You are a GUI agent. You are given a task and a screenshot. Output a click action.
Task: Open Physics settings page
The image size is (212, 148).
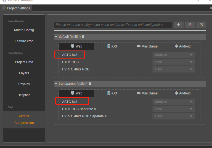point(24,84)
